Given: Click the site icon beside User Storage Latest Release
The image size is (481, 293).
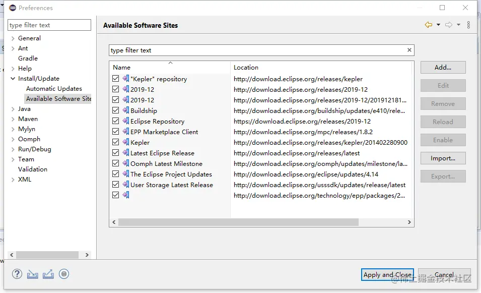Looking at the screenshot, I should (126, 185).
